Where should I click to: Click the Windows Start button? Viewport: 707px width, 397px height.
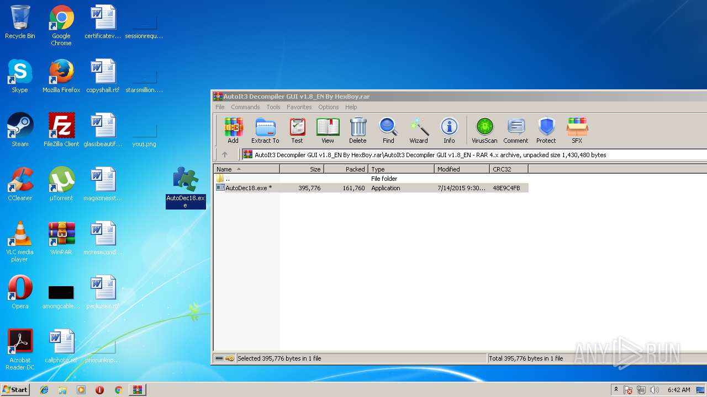[15, 389]
